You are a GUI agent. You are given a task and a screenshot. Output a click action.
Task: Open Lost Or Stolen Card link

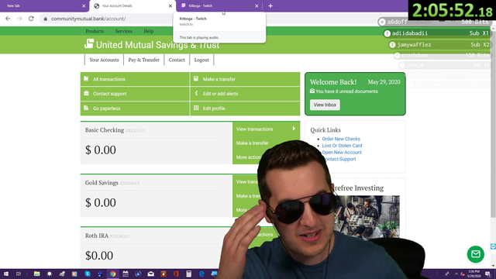click(342, 146)
